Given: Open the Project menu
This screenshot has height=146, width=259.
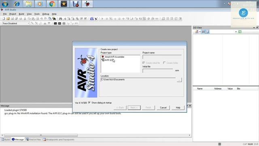Looking at the screenshot, I should click(13, 14).
